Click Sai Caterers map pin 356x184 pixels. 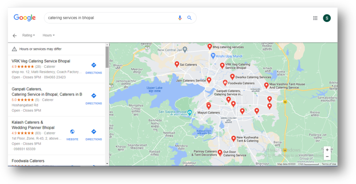click(177, 64)
